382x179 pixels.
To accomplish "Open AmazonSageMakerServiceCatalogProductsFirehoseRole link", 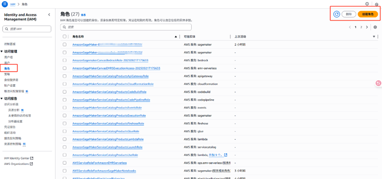I will click(108, 123).
